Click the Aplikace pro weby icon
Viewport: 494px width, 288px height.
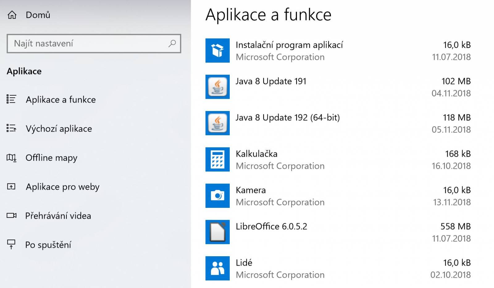(11, 187)
